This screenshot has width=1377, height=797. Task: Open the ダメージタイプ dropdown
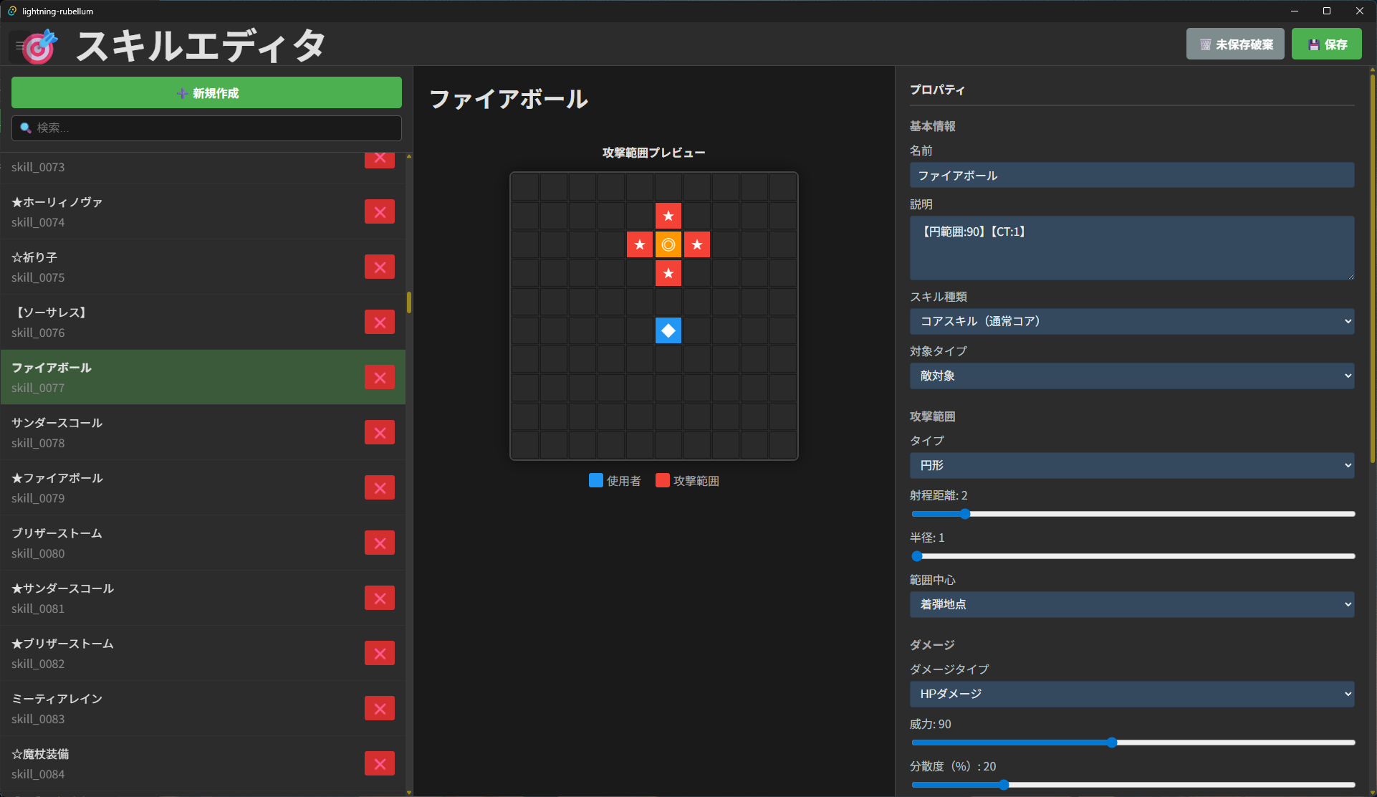point(1131,694)
